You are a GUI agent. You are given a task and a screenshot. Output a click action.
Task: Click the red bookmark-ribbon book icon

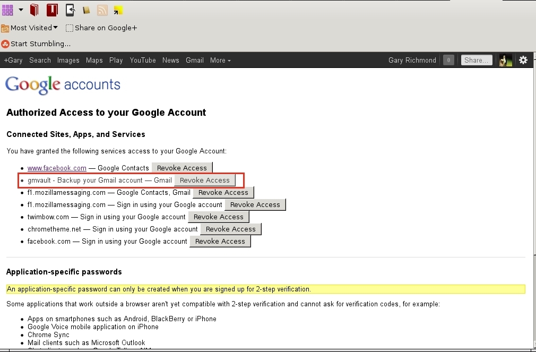52,10
